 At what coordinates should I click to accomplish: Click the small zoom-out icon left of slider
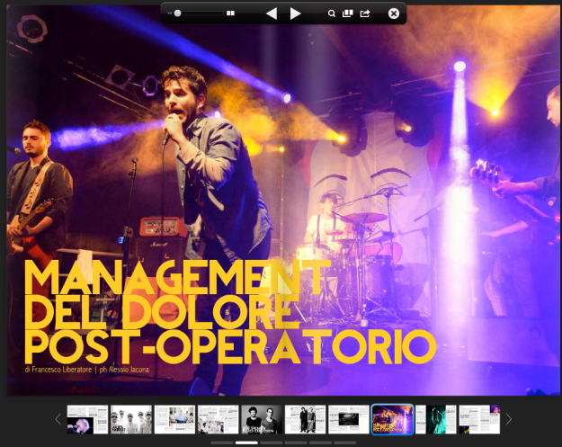click(170, 13)
